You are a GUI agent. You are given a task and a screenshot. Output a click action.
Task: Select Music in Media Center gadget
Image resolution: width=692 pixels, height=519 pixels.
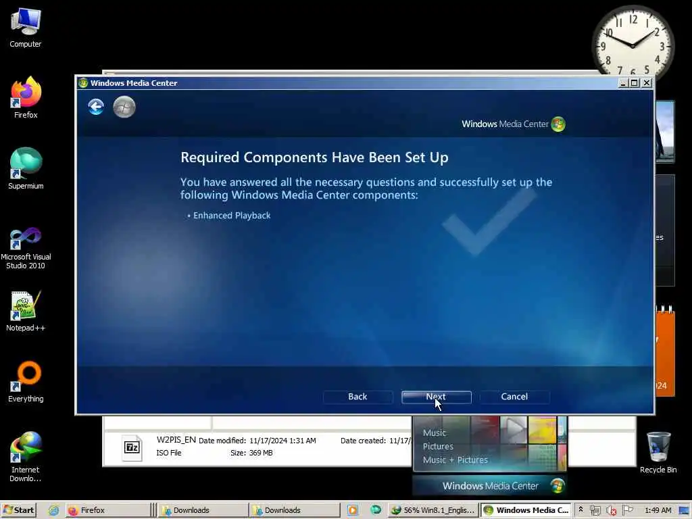point(435,433)
